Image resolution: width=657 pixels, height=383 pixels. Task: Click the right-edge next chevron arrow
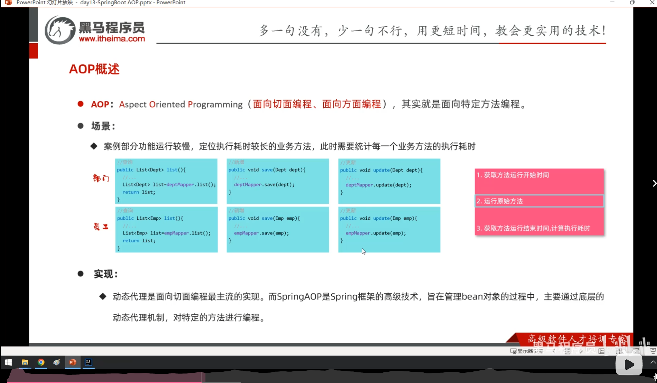tap(654, 183)
